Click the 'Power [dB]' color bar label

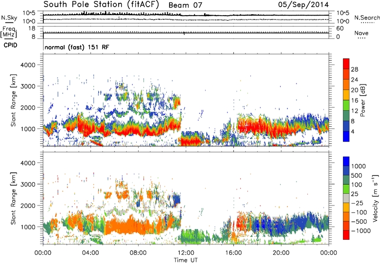(362, 100)
